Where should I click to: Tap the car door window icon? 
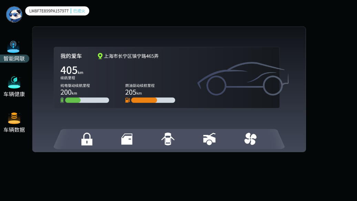click(127, 139)
